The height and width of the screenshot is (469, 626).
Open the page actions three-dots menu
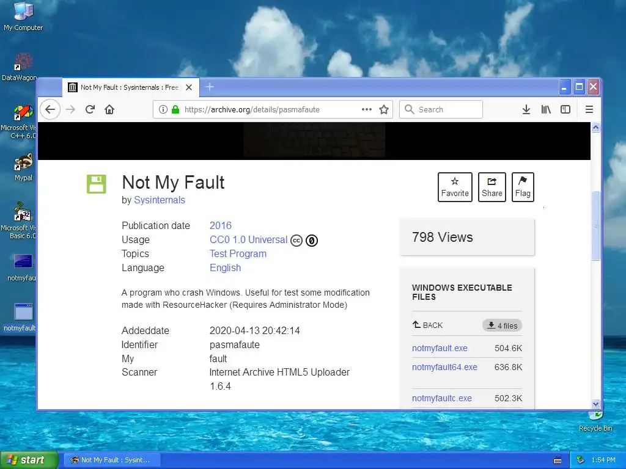[367, 109]
